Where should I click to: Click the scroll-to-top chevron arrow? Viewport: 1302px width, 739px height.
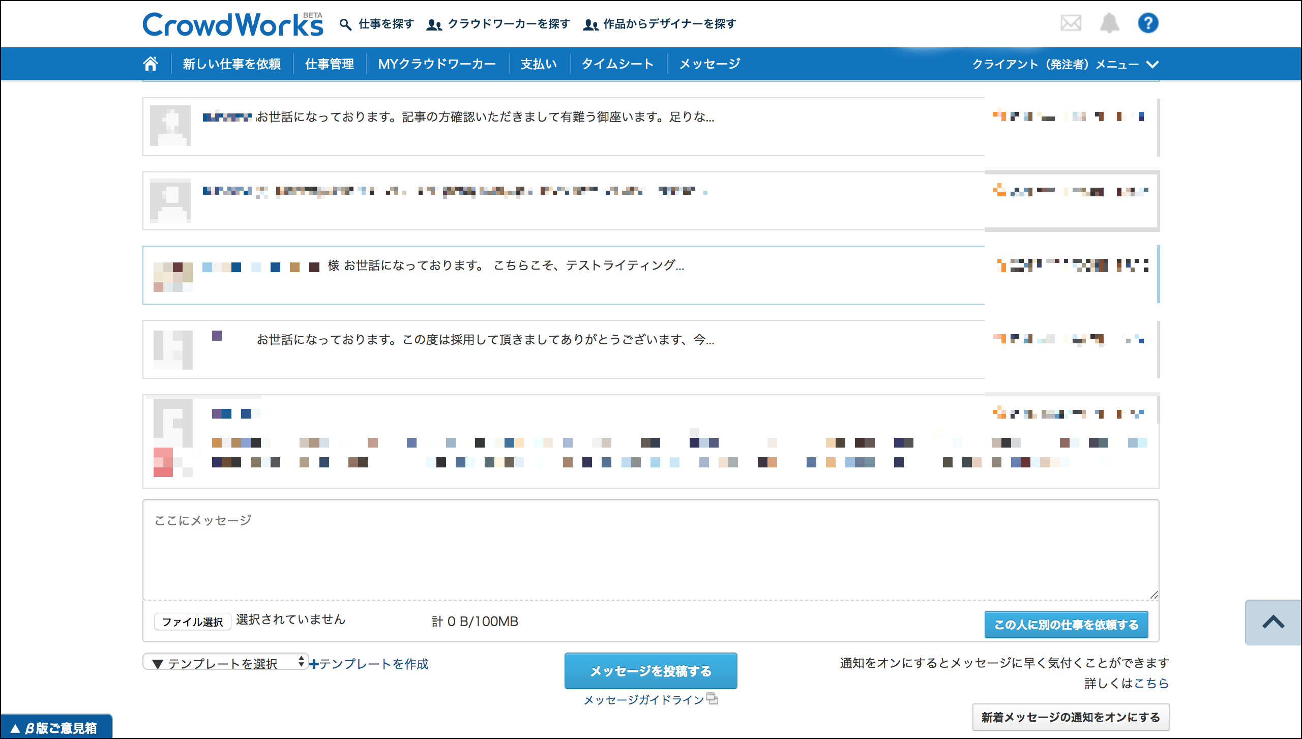[1273, 622]
